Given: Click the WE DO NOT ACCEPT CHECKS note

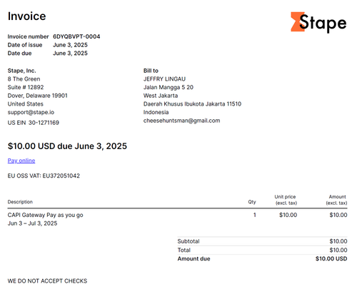Looking at the screenshot, I should (x=47, y=281).
